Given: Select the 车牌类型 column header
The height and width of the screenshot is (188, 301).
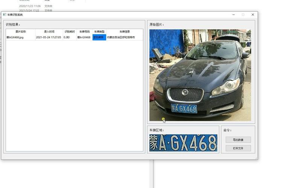Looking at the screenshot, I should tap(99, 32).
